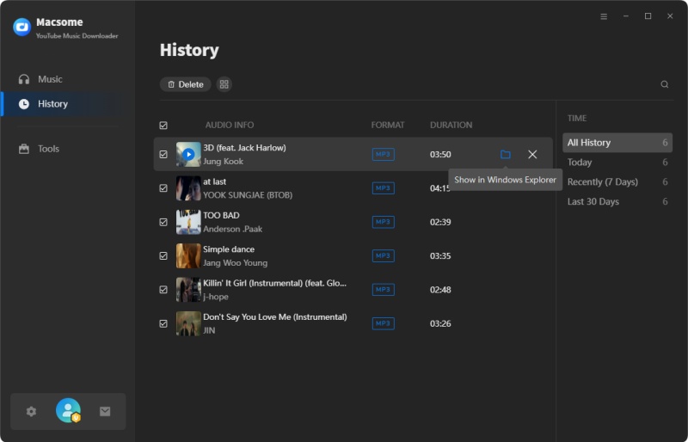Screen dimensions: 688x442
Task: Play the 3D (feat. Jack Harlow) track
Action: coord(188,155)
